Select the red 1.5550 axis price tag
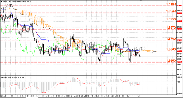This screenshot has height=98, width=183. pos(180,62)
